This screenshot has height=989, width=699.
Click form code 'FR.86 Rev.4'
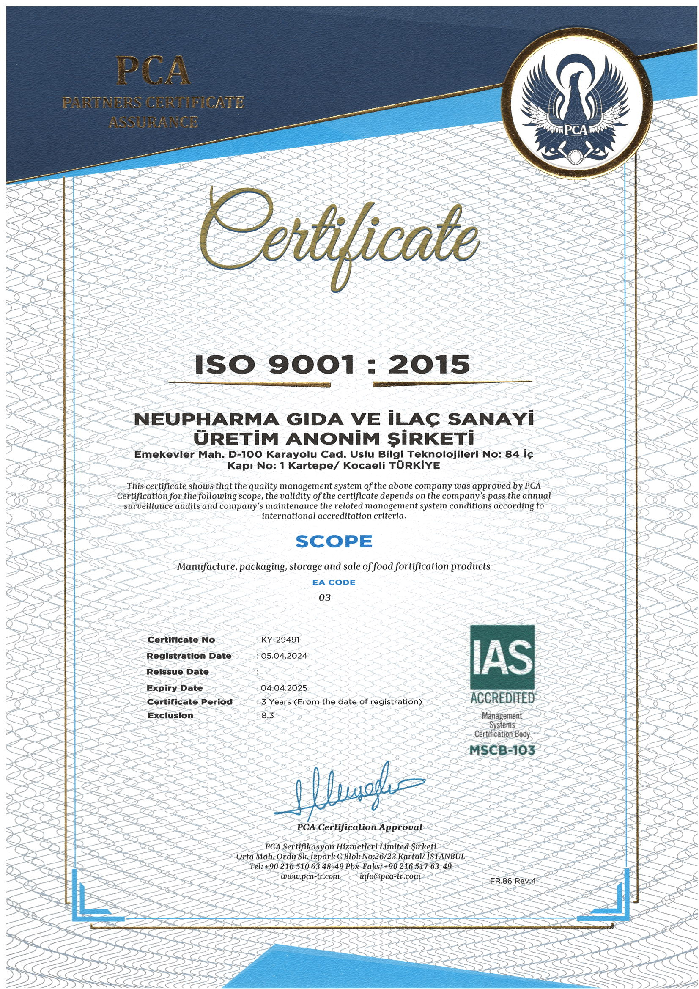513,880
